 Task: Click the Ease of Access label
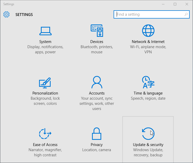click(x=45, y=145)
